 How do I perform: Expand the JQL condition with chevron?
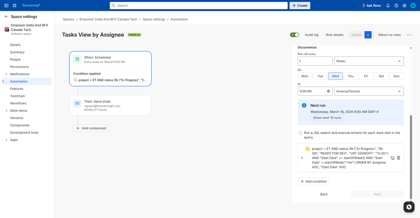(x=302, y=158)
